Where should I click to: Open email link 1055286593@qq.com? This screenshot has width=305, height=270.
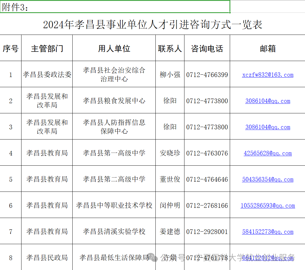268,205
